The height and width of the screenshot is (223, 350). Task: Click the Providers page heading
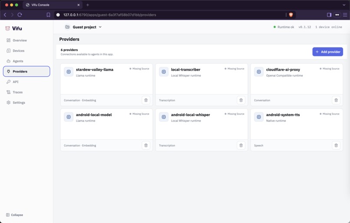[x=69, y=39]
